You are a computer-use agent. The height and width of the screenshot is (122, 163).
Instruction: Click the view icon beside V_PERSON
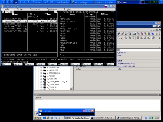[x=45, y=76]
